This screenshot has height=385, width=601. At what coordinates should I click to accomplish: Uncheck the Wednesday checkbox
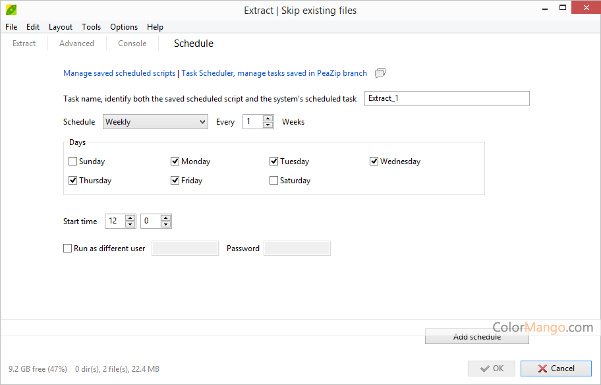(x=374, y=161)
